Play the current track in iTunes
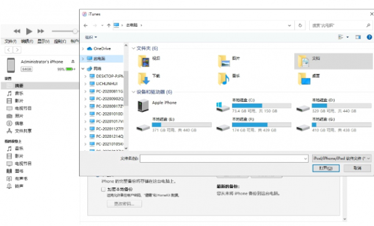 pyautogui.click(x=29, y=31)
